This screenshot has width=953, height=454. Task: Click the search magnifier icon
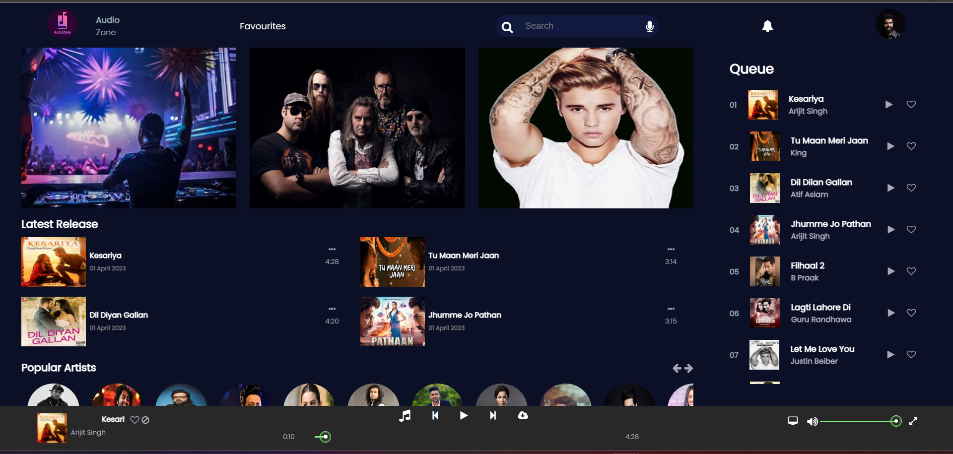click(507, 27)
